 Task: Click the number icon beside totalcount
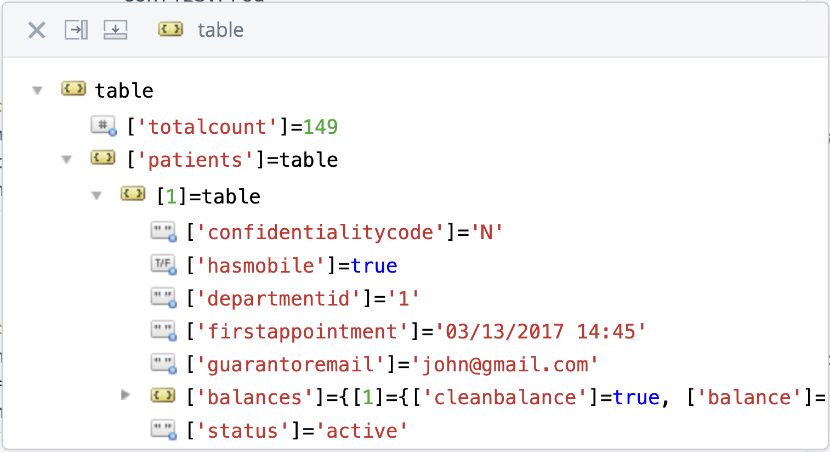[x=103, y=126]
